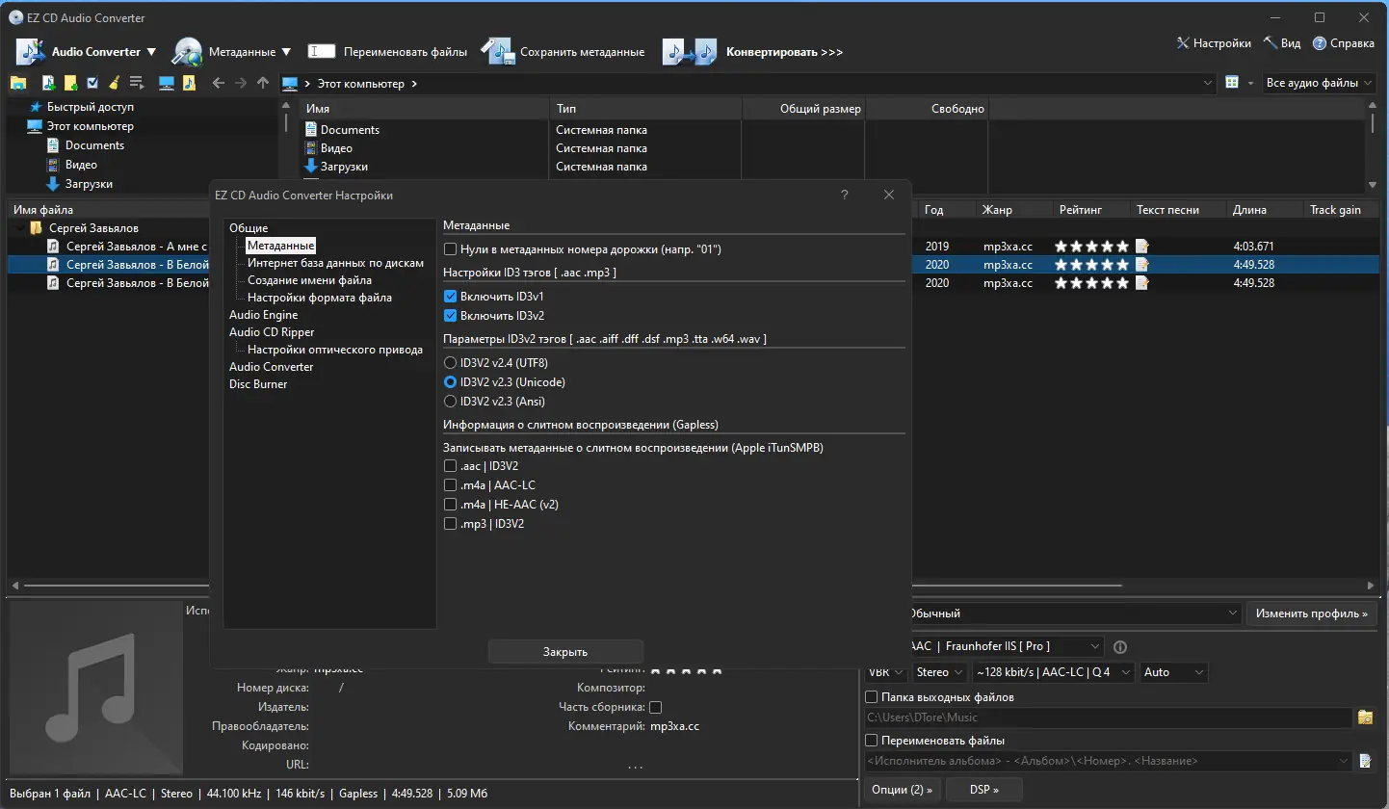
Task: Select ID3V2 v2.4 (UTF8) radio button
Action: coord(450,363)
